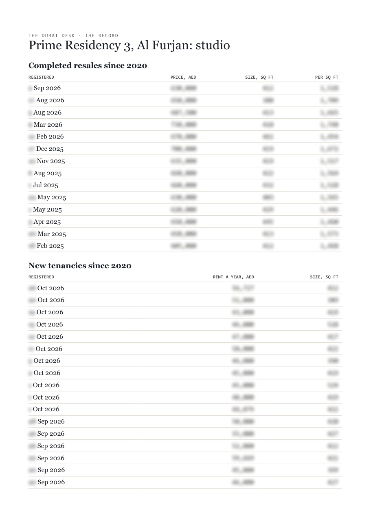
Task: Click 'REGISTERED' header in the tenancies table
Action: click(41, 277)
